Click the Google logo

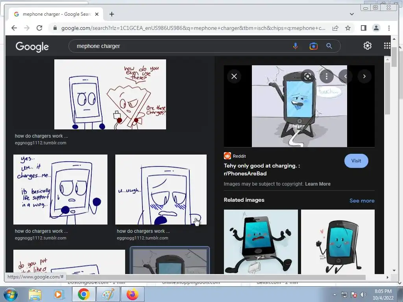(32, 46)
